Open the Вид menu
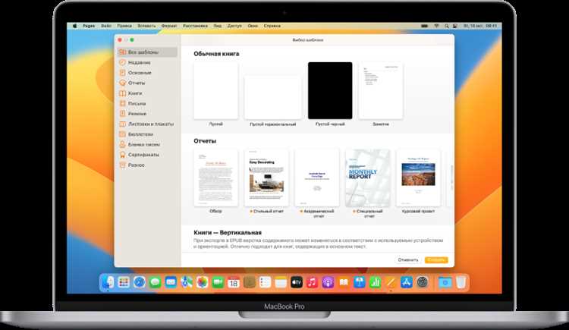569x330 pixels. click(x=218, y=26)
